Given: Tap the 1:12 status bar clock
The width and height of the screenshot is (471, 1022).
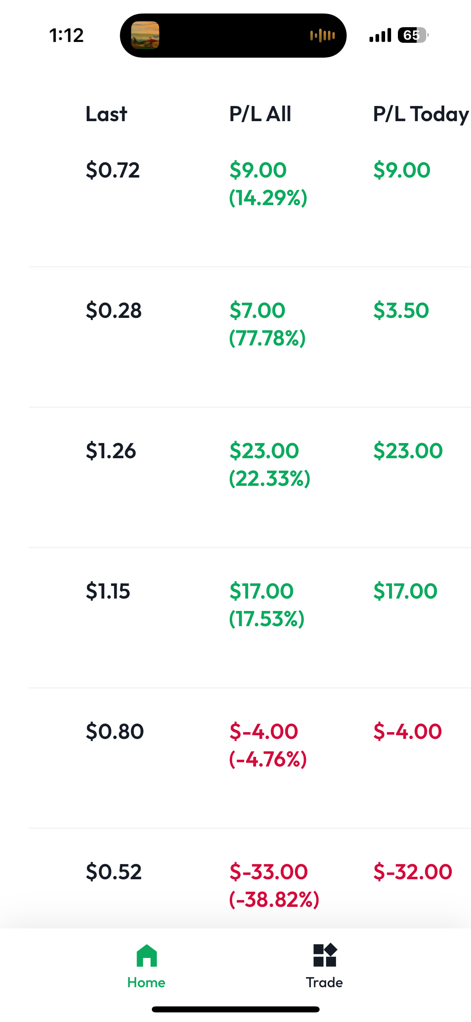Looking at the screenshot, I should click(x=66, y=35).
